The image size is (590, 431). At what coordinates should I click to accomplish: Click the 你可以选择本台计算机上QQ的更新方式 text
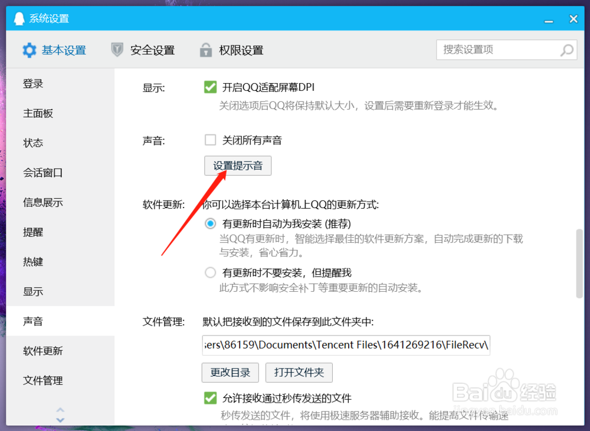click(290, 205)
